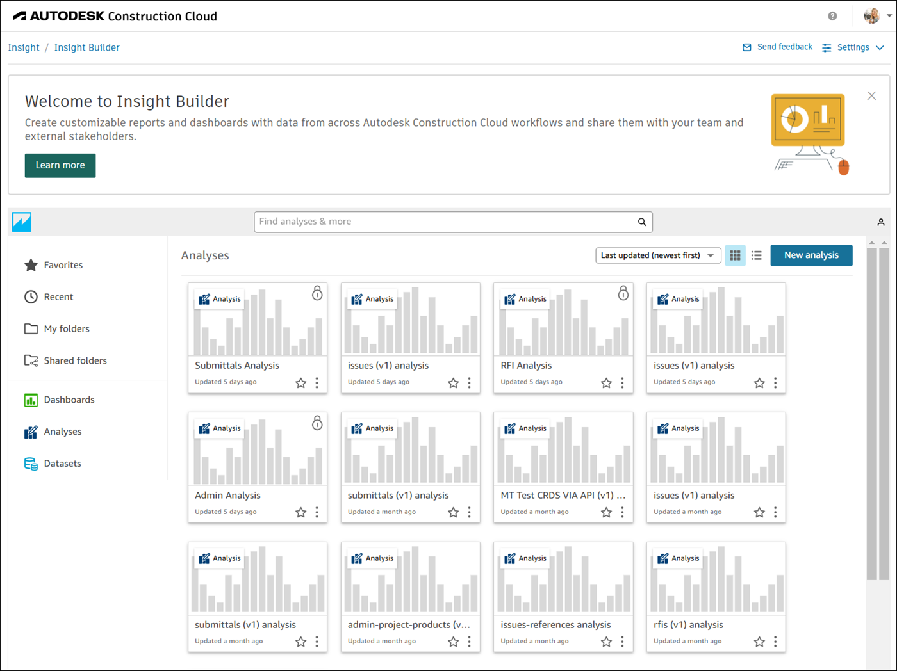
Task: Open the user avatar account menu
Action: pos(875,16)
